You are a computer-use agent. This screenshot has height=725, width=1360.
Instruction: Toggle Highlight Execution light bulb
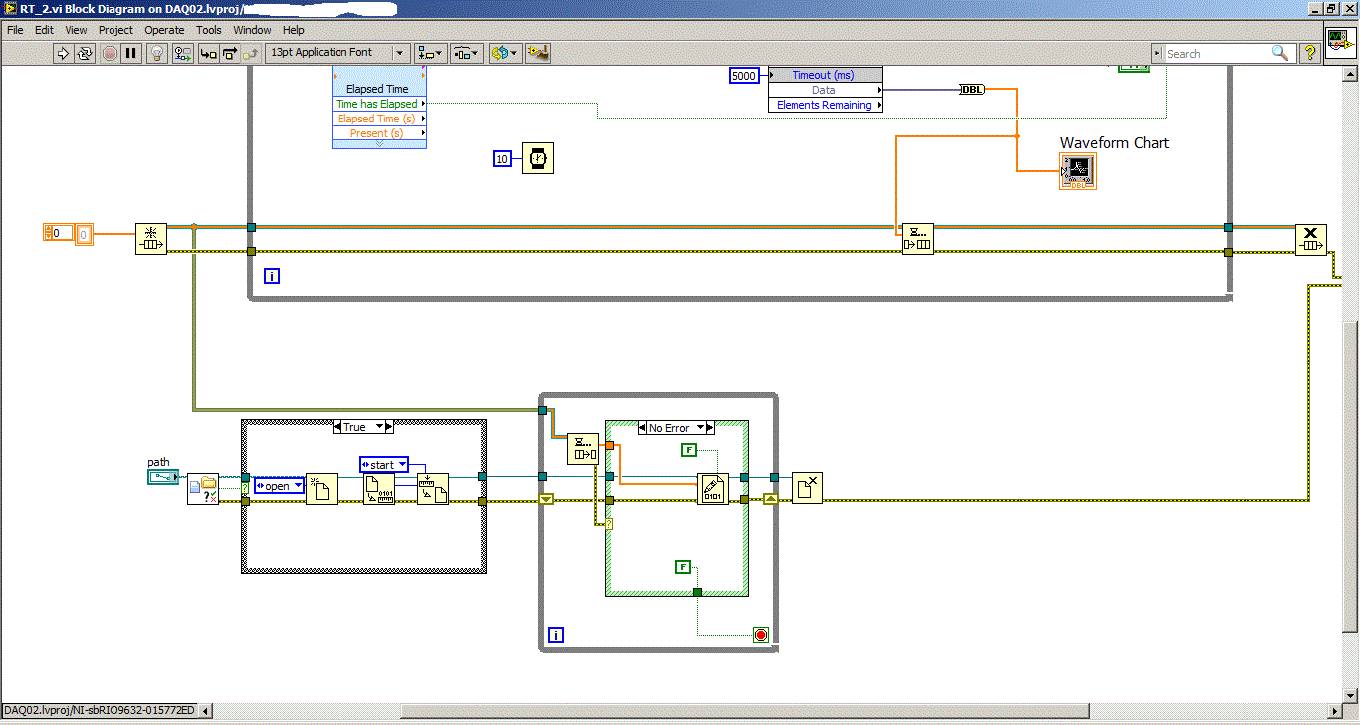click(x=157, y=53)
